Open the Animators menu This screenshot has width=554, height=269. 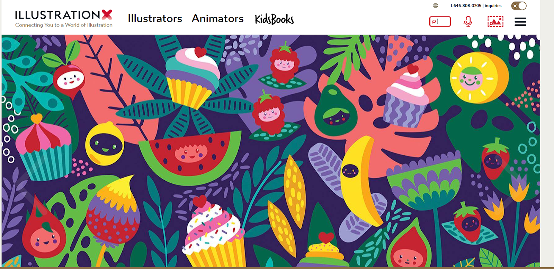point(217,19)
